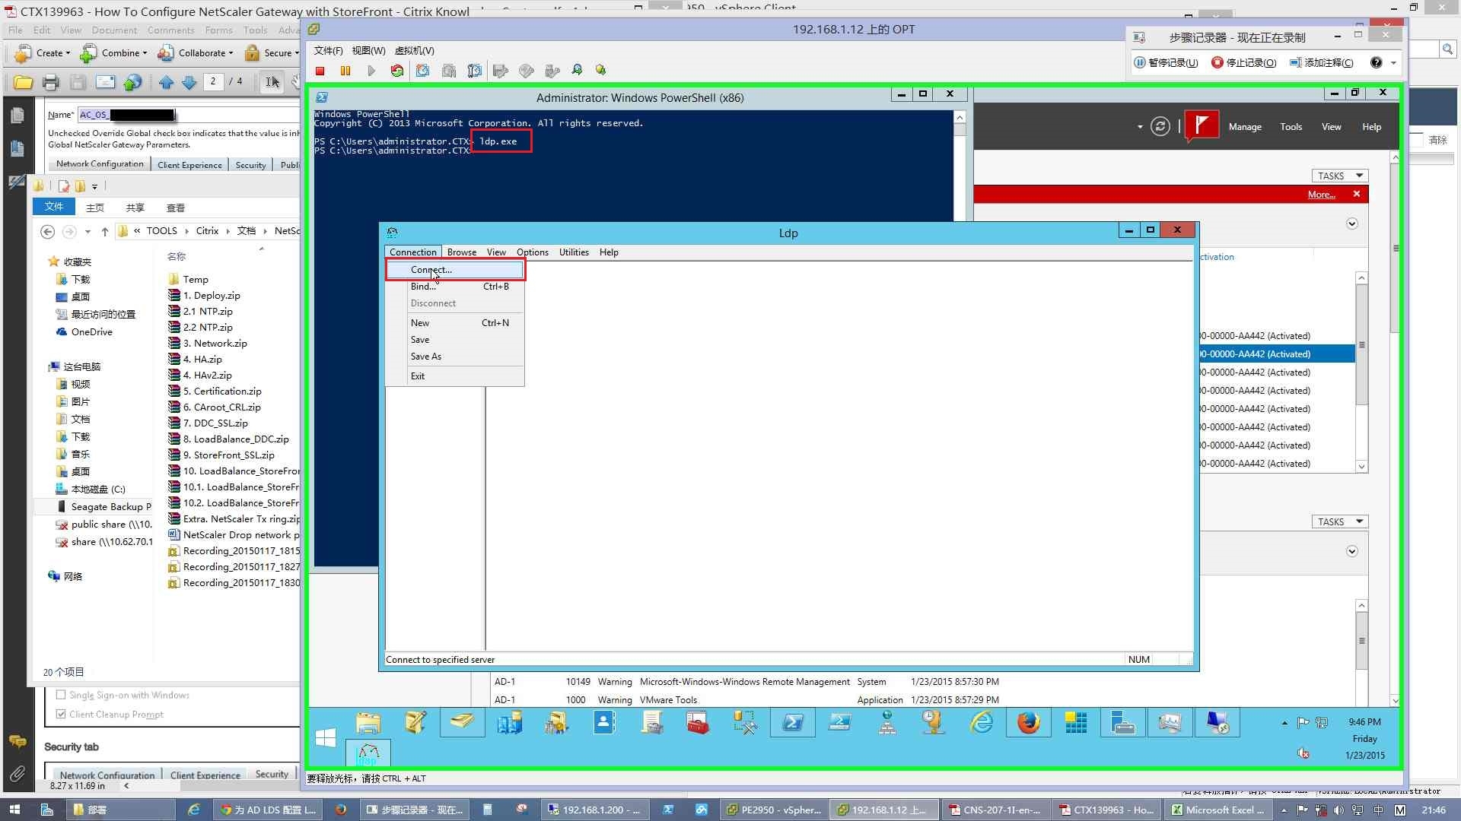Open the upper TASKS dropdown in Server Manager
The height and width of the screenshot is (821, 1461).
click(x=1339, y=176)
